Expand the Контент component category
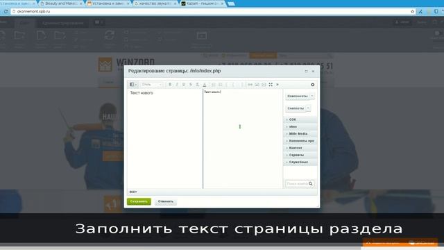 click(300, 148)
